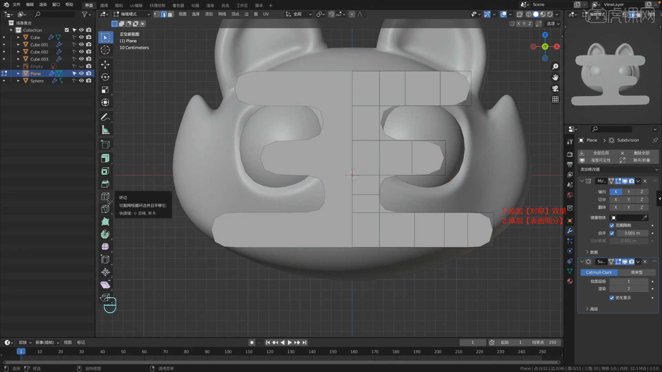Toggle the optimize display checkbox
The height and width of the screenshot is (372, 662).
coord(612,298)
